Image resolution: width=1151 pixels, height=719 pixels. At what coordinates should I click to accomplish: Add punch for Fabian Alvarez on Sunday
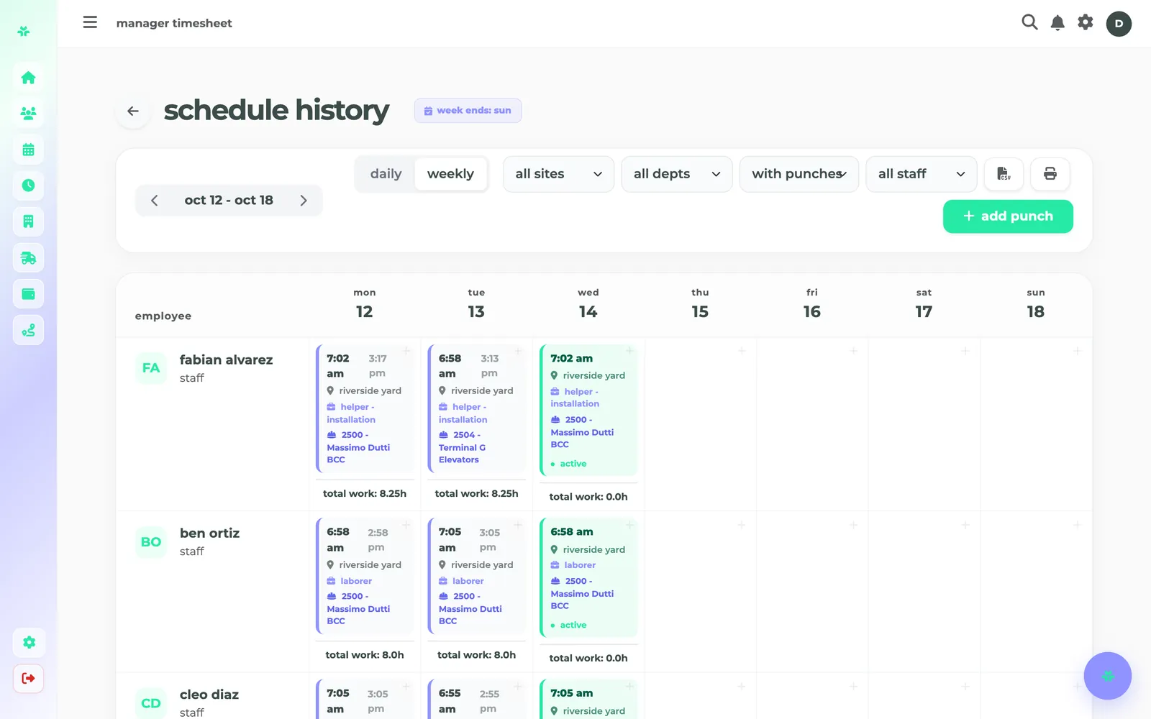pyautogui.click(x=1077, y=351)
